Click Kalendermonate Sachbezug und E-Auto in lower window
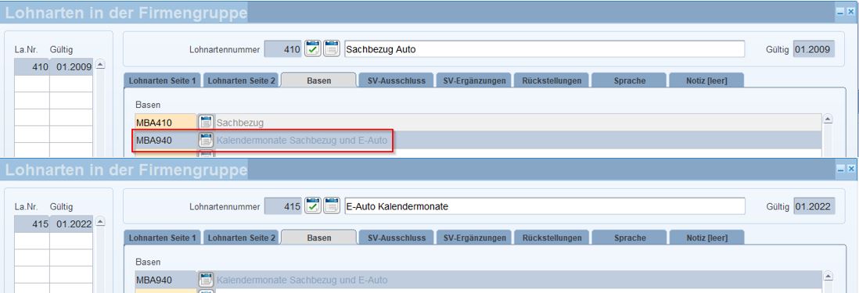The image size is (859, 293). click(302, 280)
